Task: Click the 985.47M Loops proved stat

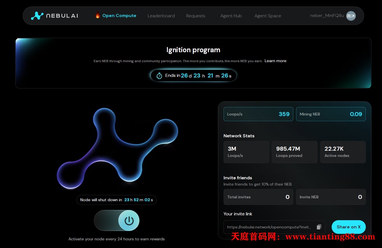Action: [x=294, y=152]
